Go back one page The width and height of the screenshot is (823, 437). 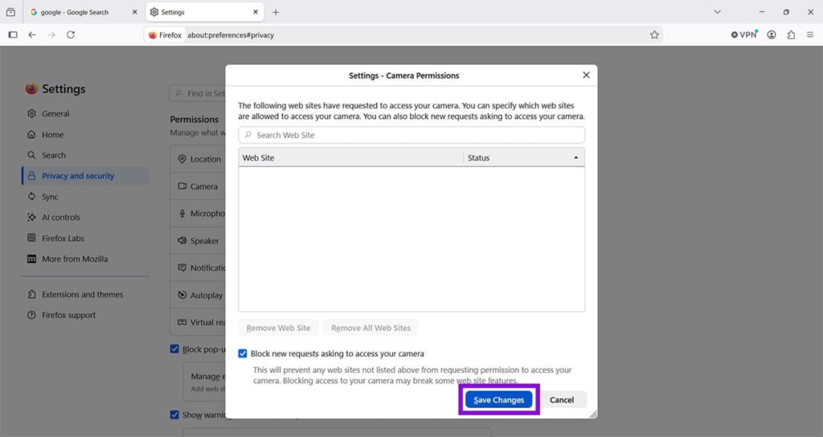point(32,35)
